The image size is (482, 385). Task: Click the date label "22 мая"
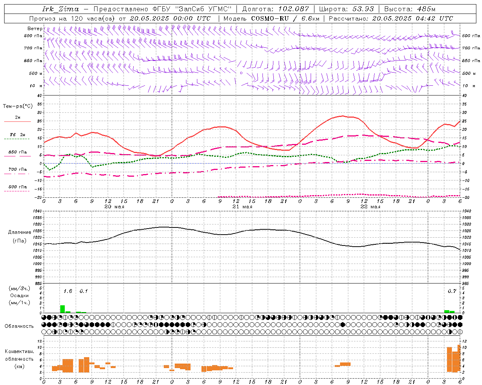pyautogui.click(x=370, y=207)
